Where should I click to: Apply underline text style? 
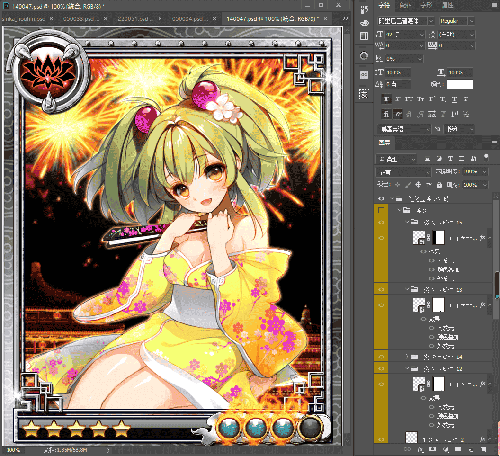(x=455, y=99)
